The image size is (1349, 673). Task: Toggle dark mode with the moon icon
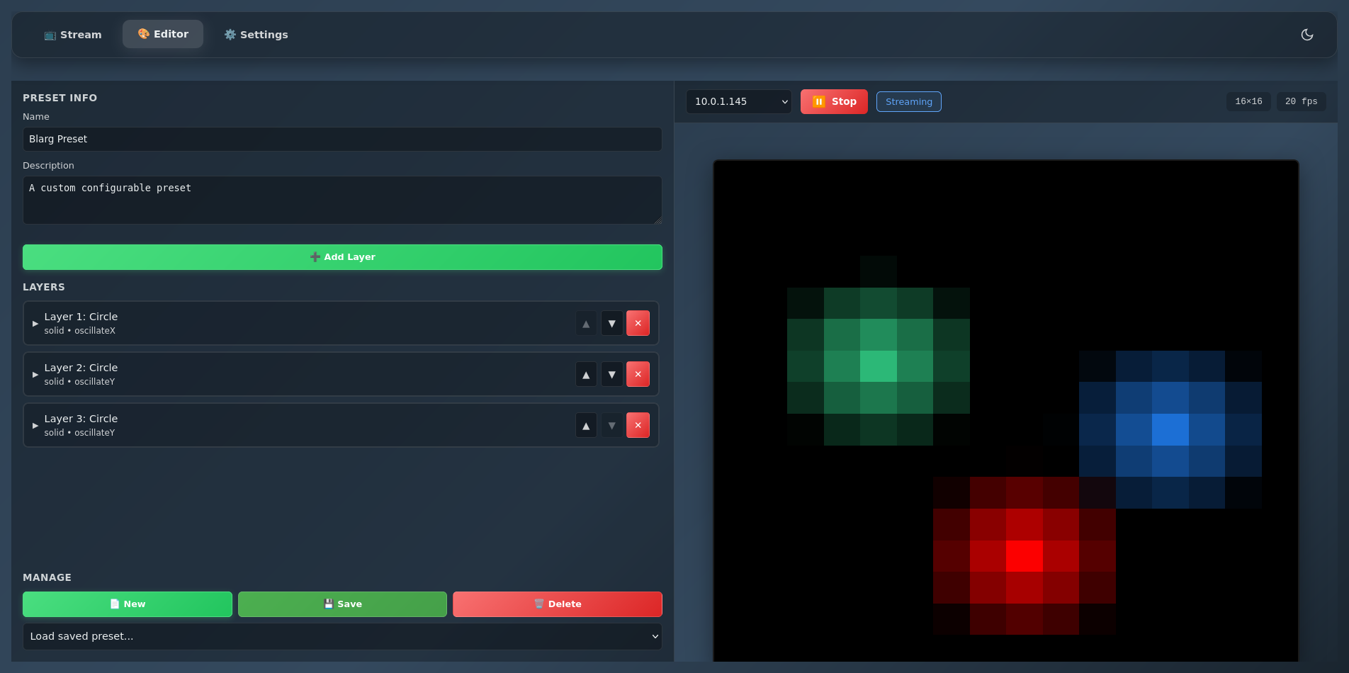pyautogui.click(x=1307, y=35)
